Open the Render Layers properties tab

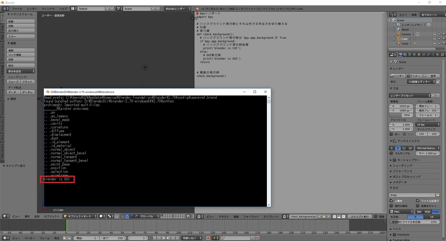405,55
